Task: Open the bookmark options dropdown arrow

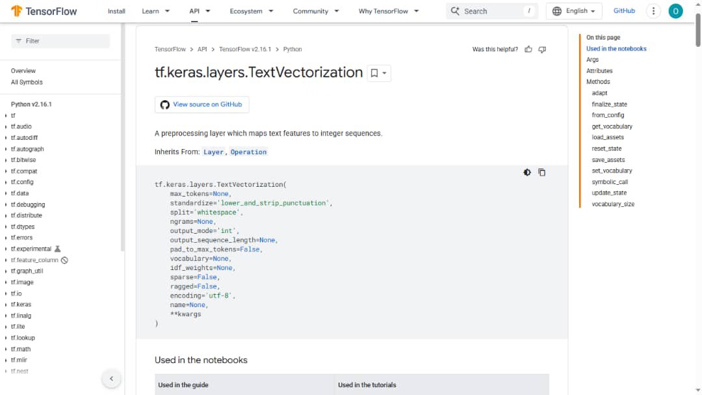Action: (x=383, y=73)
